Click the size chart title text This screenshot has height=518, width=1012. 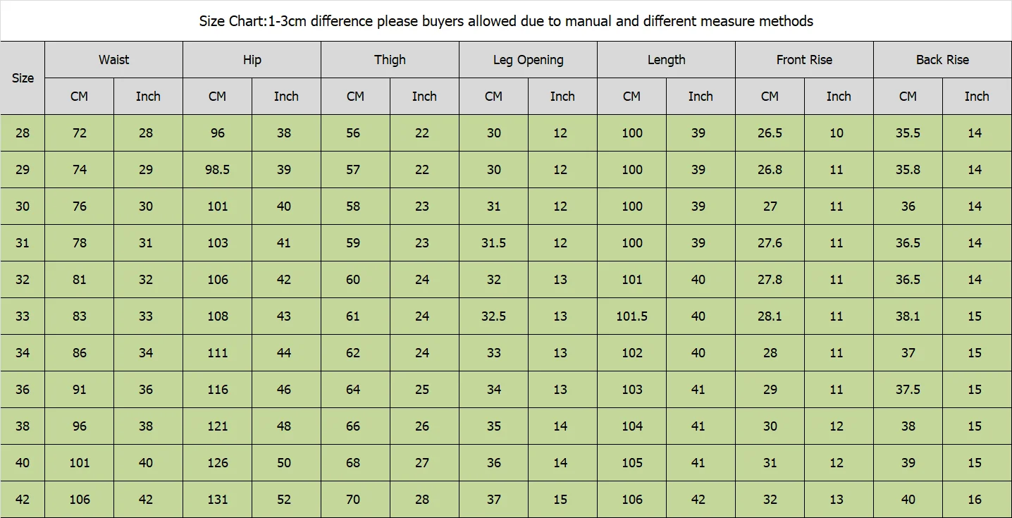pos(506,21)
